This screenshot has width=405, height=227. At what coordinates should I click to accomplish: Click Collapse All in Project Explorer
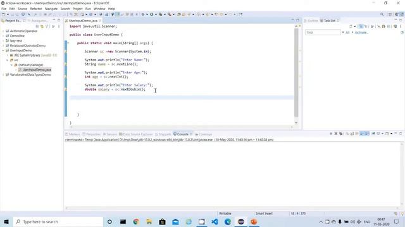click(x=37, y=26)
